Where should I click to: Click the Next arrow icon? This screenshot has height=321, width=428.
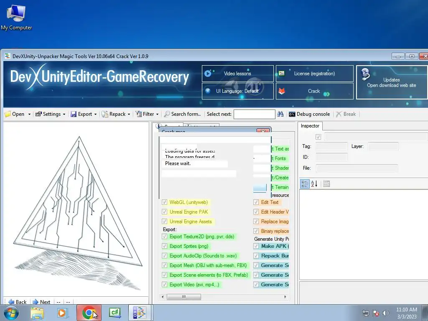click(36, 302)
